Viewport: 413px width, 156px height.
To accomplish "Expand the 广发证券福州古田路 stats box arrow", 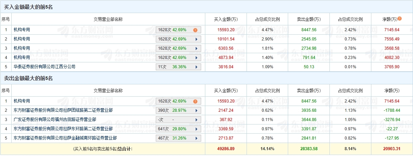I will (x=196, y=120).
